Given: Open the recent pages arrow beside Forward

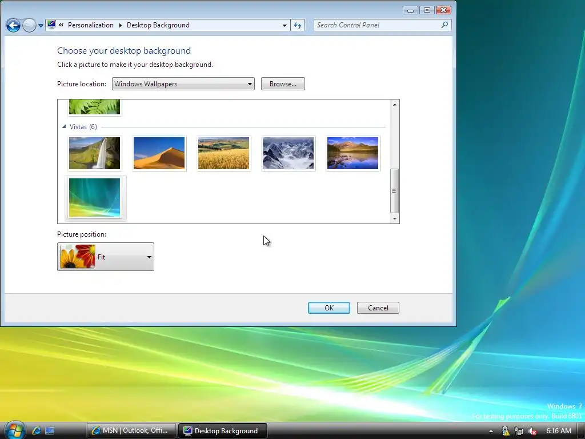Looking at the screenshot, I should pos(41,25).
